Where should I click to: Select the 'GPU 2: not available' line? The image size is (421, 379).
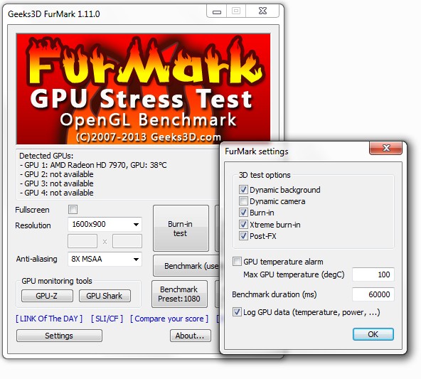57,174
